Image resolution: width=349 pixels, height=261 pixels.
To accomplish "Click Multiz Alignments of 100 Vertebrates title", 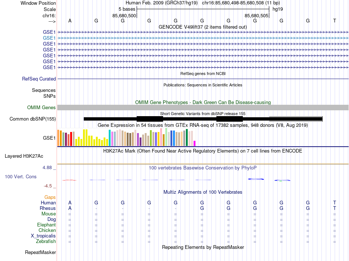I will pyautogui.click(x=203, y=192).
